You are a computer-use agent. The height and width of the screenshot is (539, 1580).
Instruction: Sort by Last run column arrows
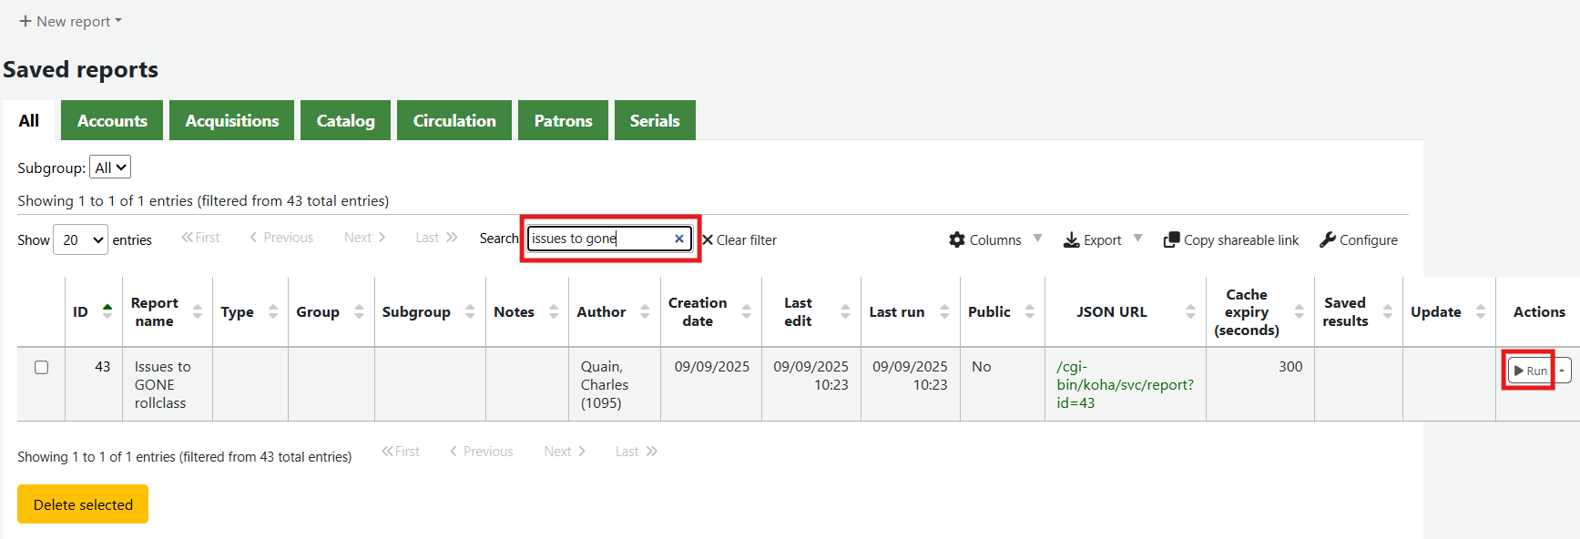[944, 311]
